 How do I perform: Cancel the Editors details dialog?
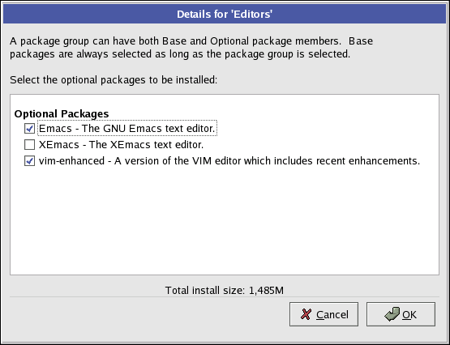324,314
